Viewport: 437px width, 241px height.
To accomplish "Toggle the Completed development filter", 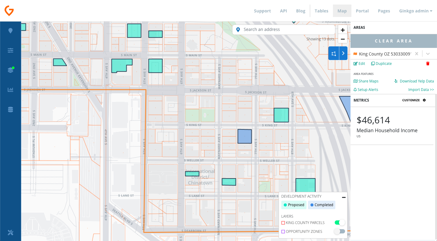I will click(322, 205).
